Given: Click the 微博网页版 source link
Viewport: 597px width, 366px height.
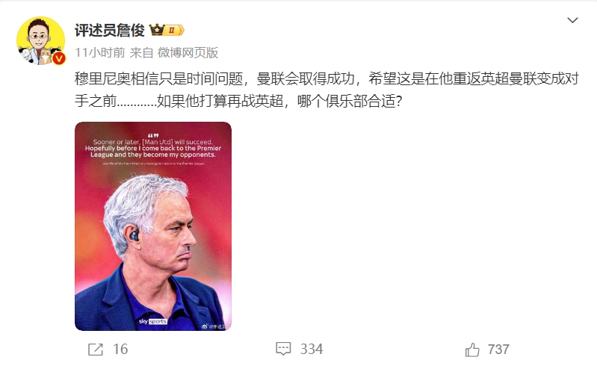Looking at the screenshot, I should 188,52.
